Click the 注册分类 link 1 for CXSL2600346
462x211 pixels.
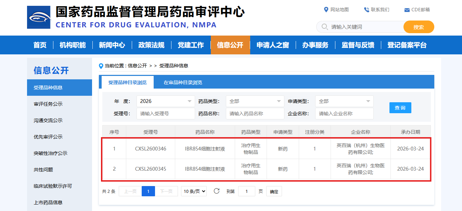314,149
